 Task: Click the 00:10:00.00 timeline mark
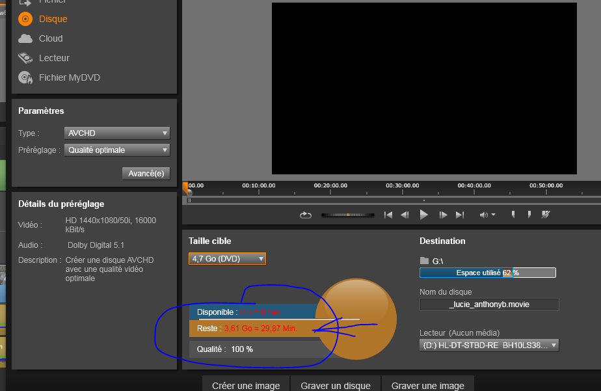pos(259,185)
